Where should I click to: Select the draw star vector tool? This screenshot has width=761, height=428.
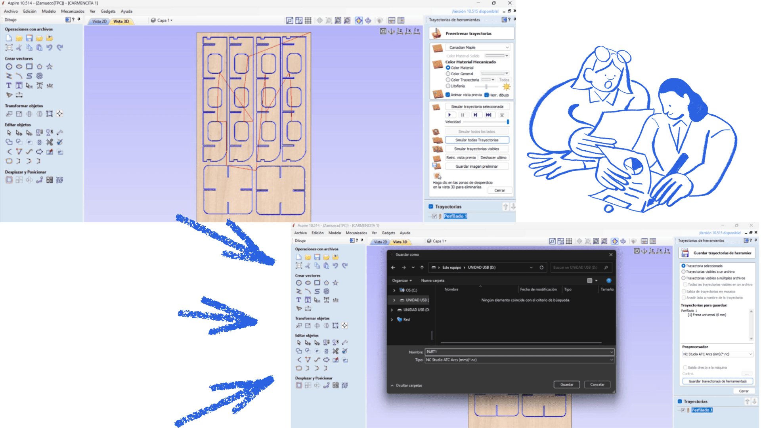(x=49, y=67)
